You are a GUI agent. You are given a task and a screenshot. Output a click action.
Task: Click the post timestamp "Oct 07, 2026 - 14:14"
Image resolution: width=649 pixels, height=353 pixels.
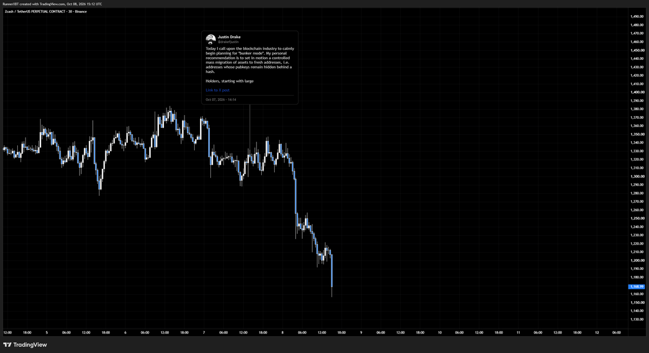tap(221, 99)
